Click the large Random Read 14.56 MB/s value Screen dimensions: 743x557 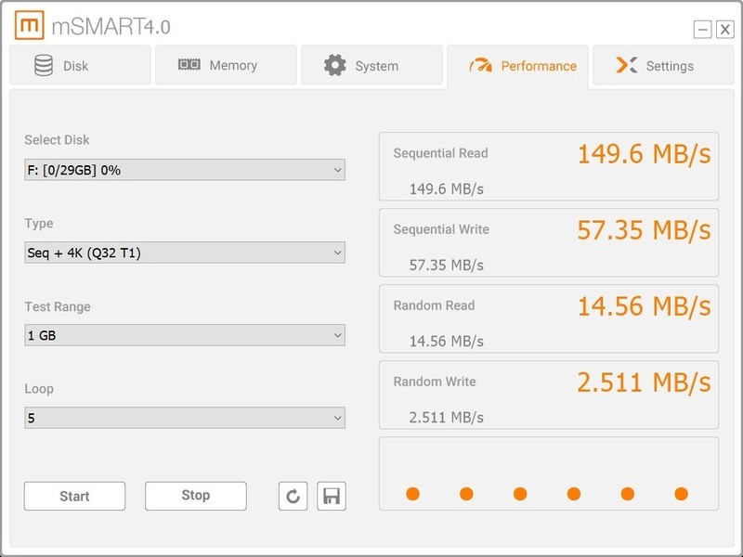[x=644, y=306]
